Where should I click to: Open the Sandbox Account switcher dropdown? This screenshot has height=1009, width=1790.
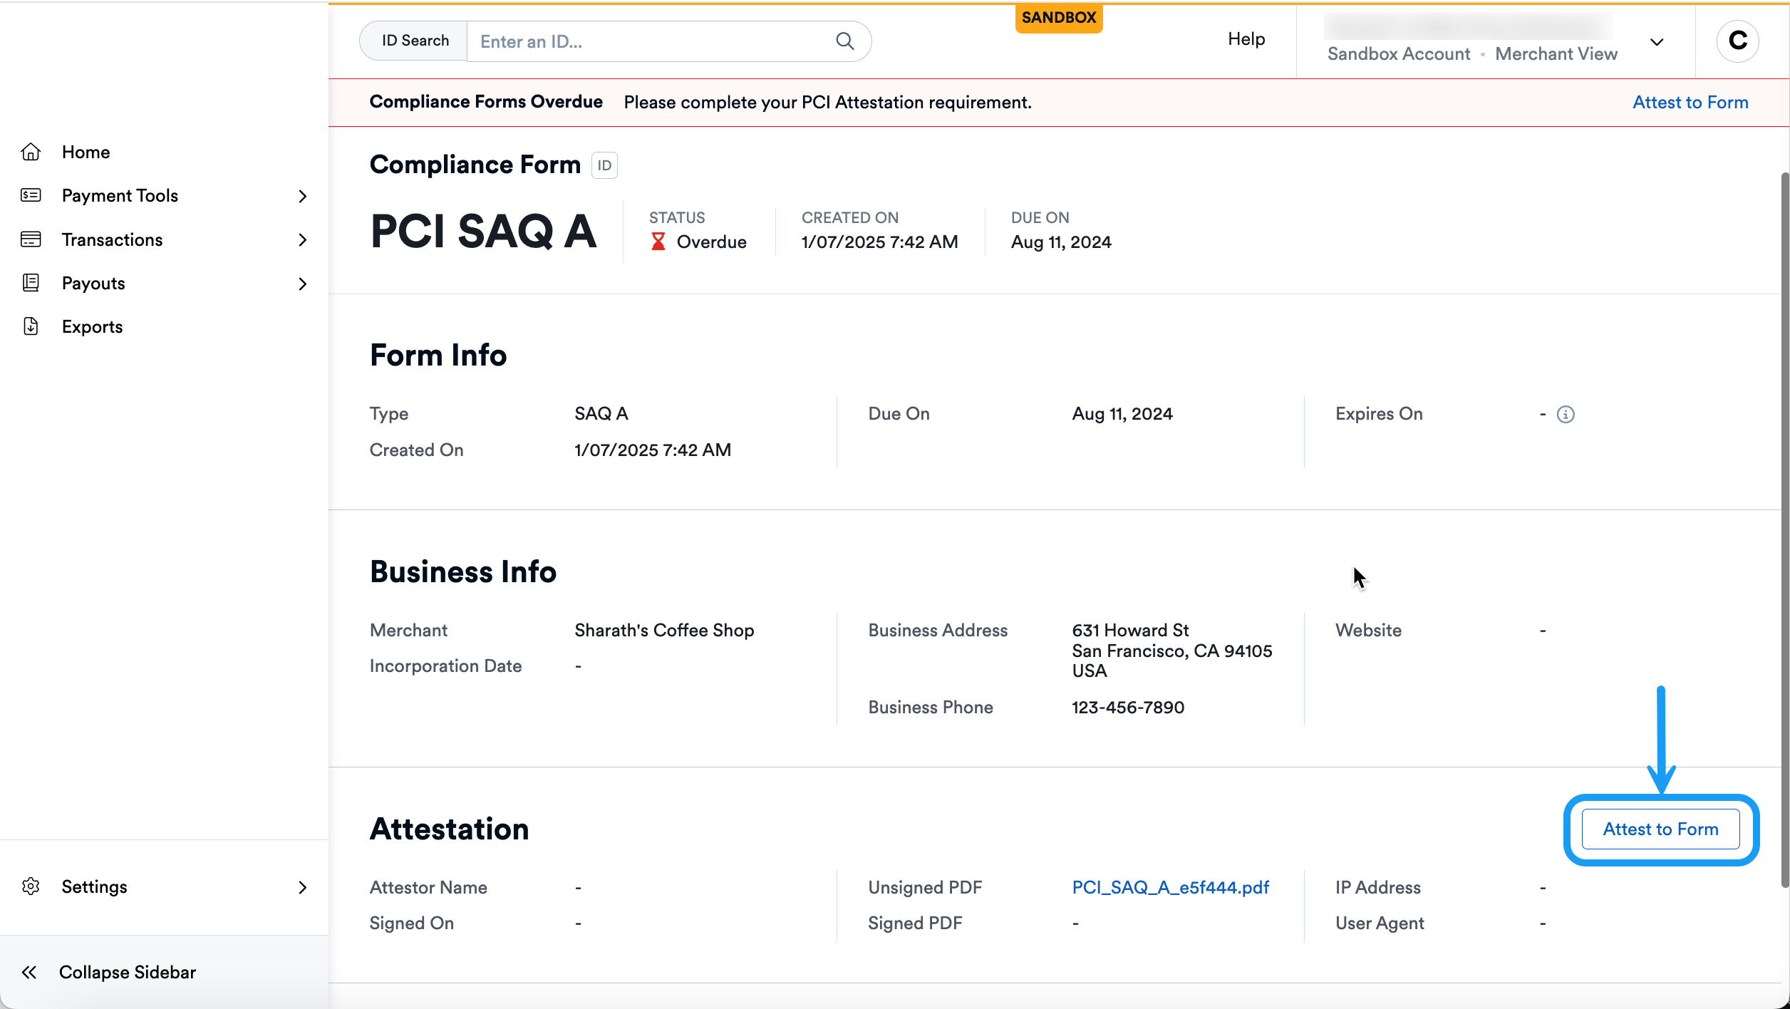click(1657, 41)
